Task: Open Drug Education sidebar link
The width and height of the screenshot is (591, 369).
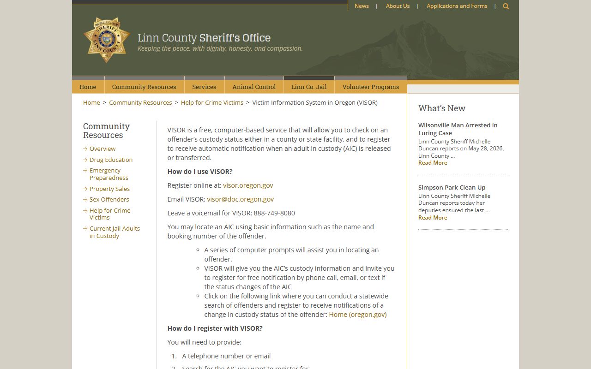Action: click(111, 160)
